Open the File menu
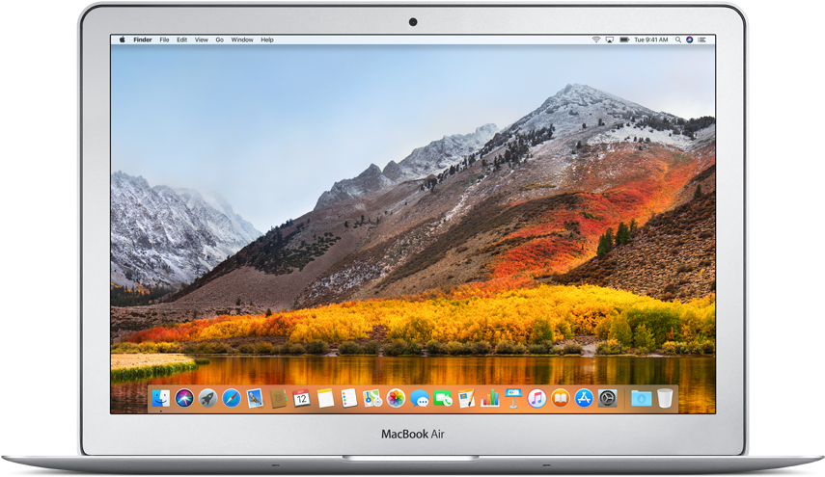825x477 pixels. point(164,40)
